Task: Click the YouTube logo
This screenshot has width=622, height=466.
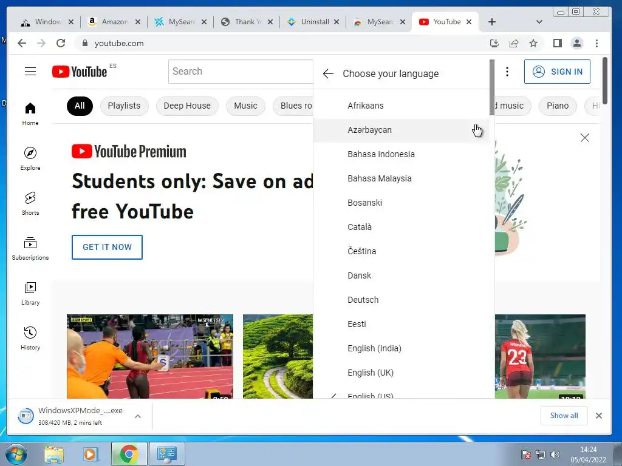Action: [80, 72]
